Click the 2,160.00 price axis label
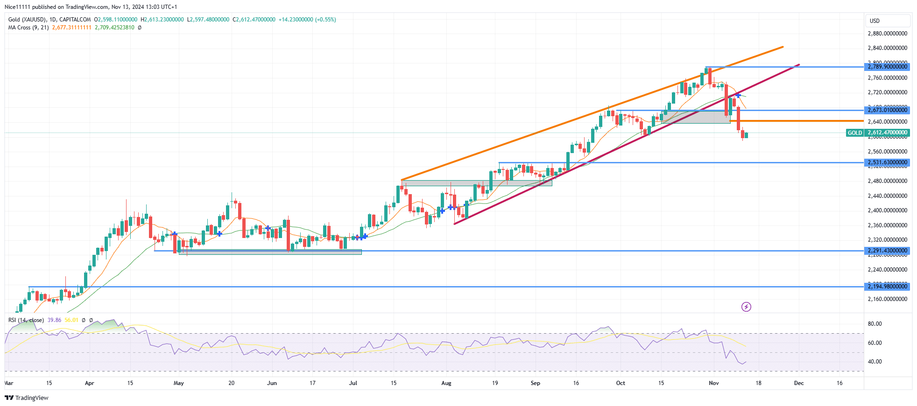917x406 pixels. 888,299
